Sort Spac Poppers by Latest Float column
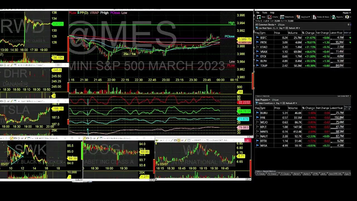357x201 pixels. 336,108
